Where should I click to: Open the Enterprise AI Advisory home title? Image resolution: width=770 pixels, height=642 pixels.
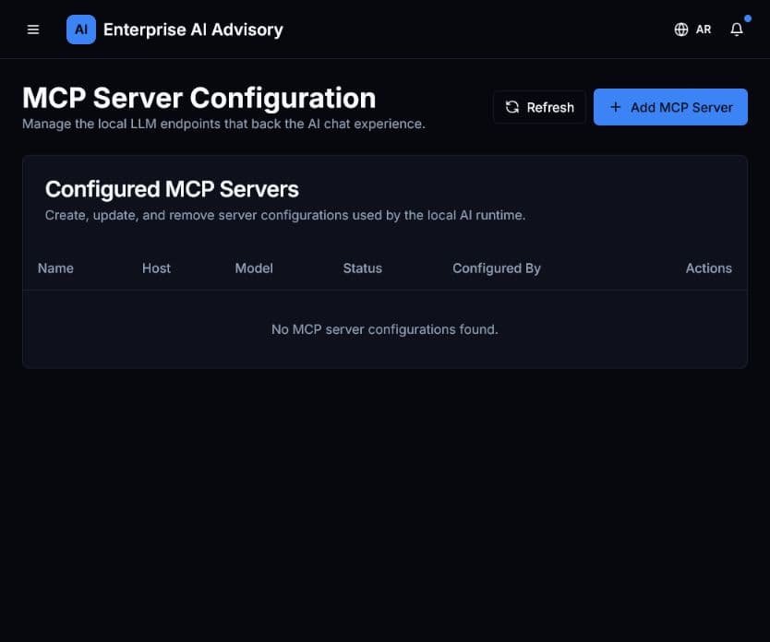[x=193, y=30]
